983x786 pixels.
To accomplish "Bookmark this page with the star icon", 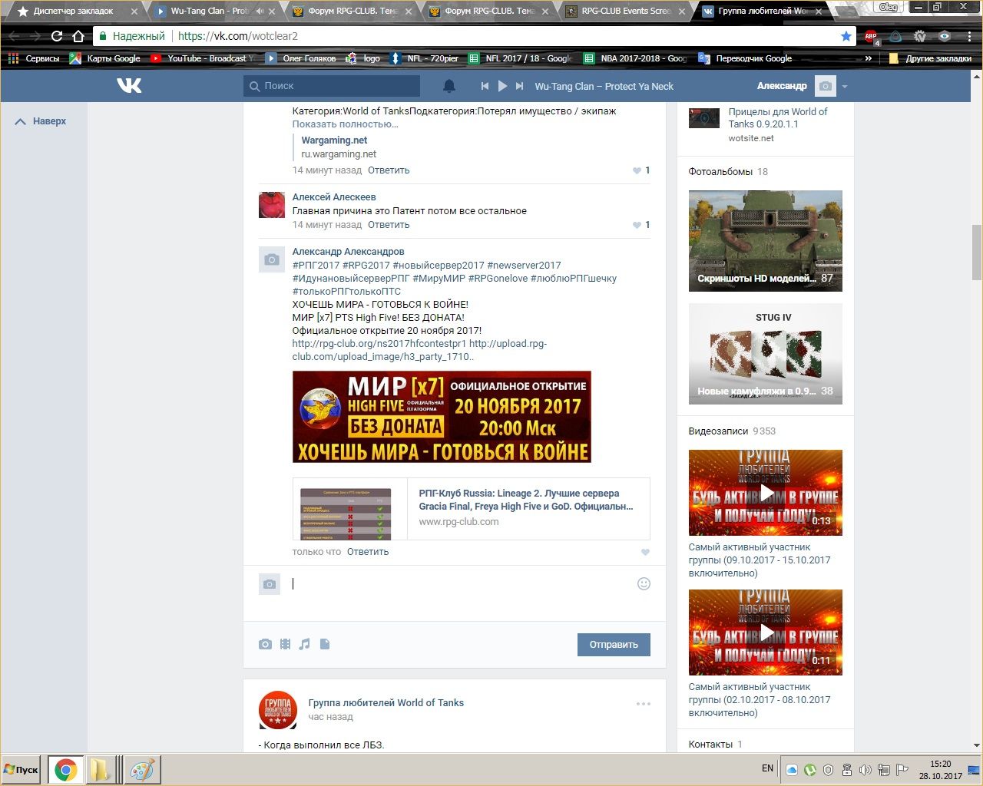I will pyautogui.click(x=846, y=36).
